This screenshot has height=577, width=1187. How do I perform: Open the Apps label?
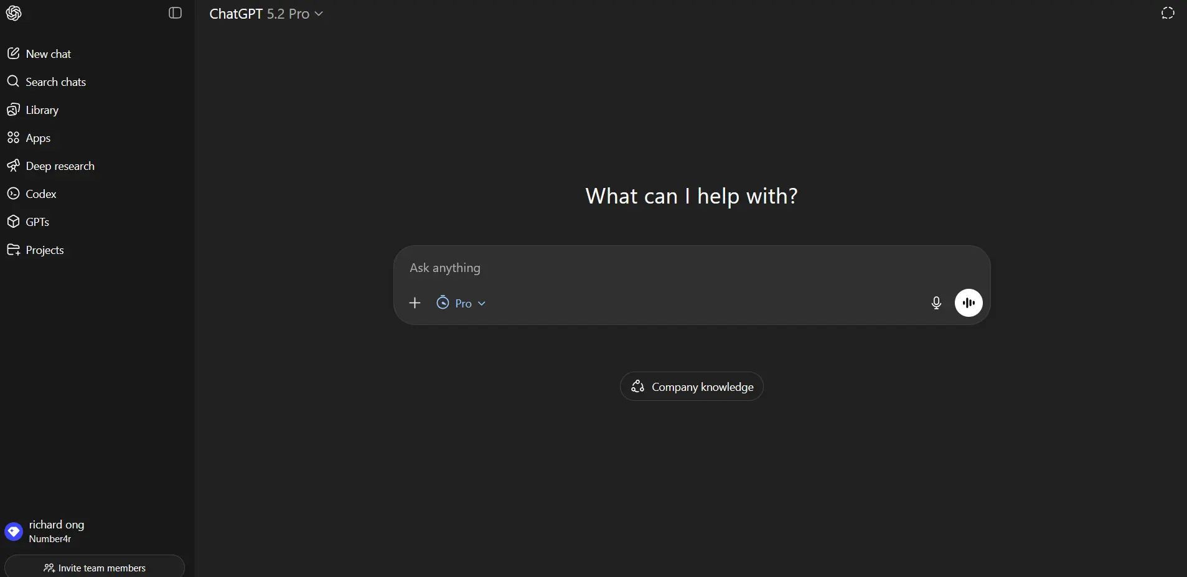click(38, 138)
